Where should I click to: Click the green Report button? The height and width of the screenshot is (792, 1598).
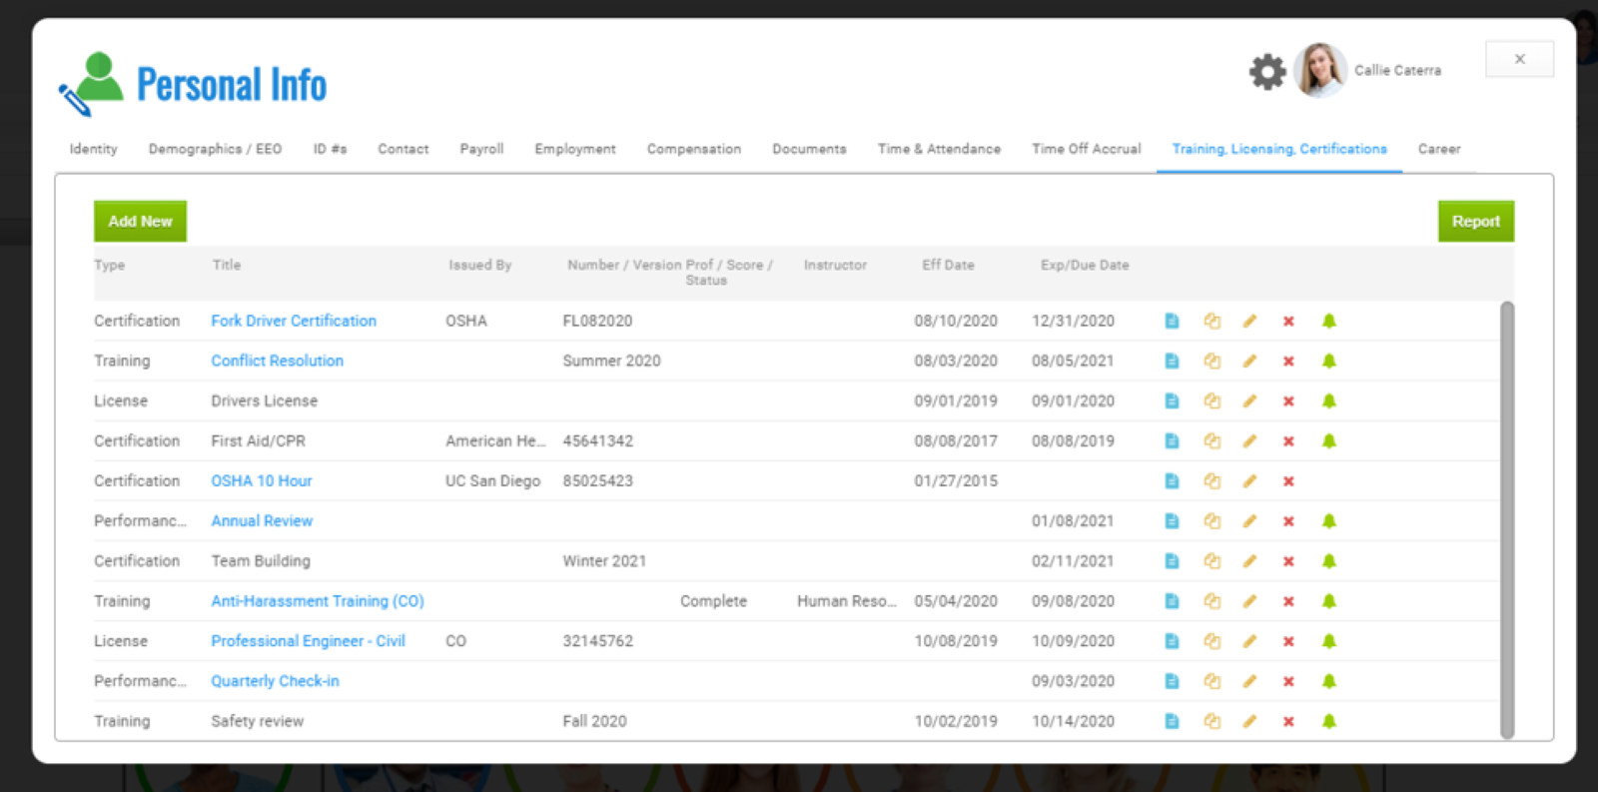coord(1475,221)
